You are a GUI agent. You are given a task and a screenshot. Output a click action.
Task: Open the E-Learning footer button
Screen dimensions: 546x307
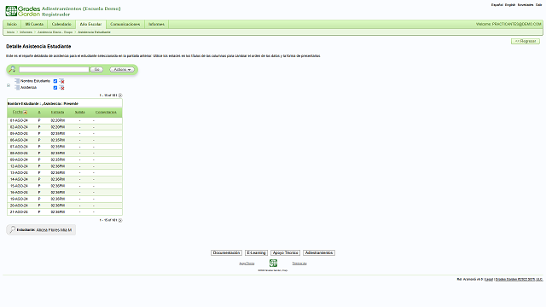click(x=256, y=252)
